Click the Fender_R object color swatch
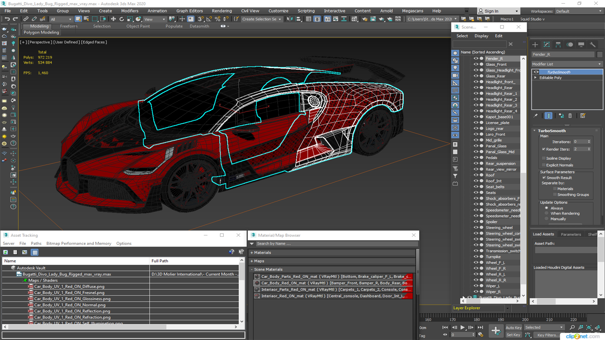Viewport: 605px width, 340px height. (x=600, y=54)
